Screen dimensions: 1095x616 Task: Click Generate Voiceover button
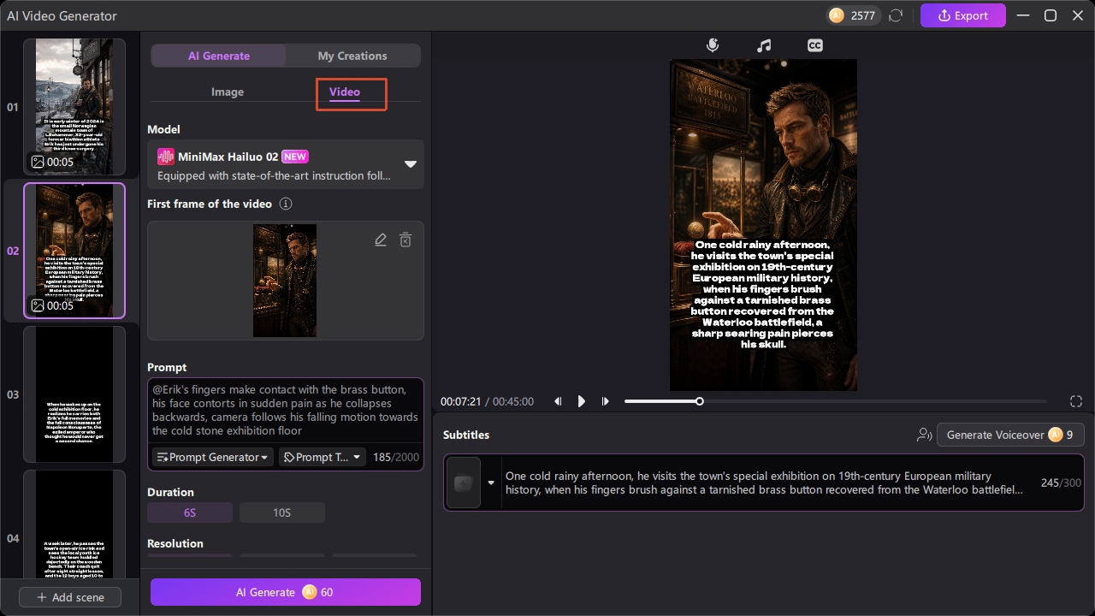click(x=1010, y=435)
